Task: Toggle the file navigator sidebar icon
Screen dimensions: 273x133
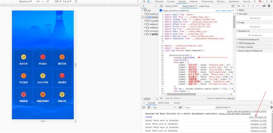Action: pos(161,6)
